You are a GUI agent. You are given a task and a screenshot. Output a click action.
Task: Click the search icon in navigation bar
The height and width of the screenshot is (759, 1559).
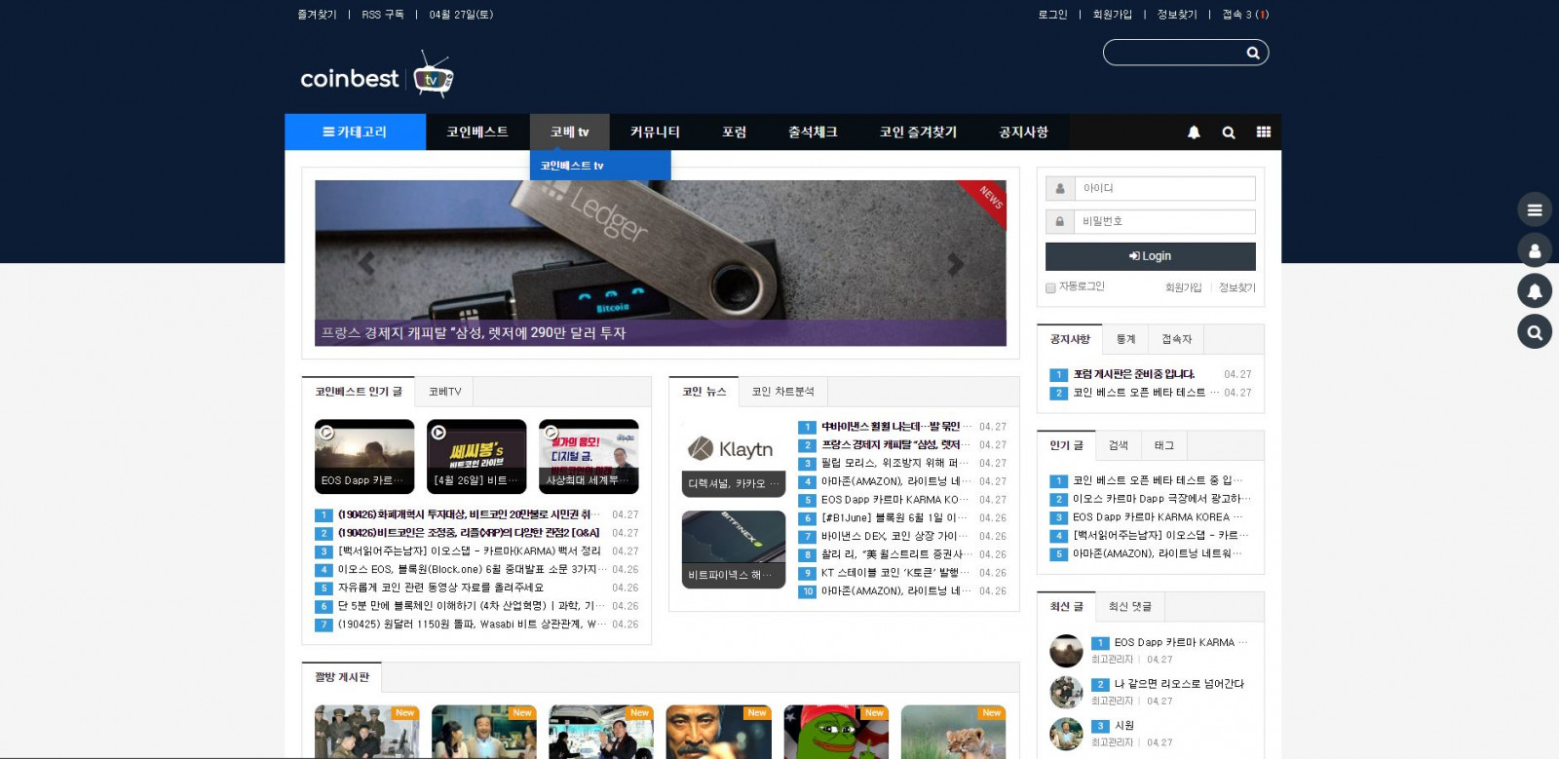tap(1229, 133)
